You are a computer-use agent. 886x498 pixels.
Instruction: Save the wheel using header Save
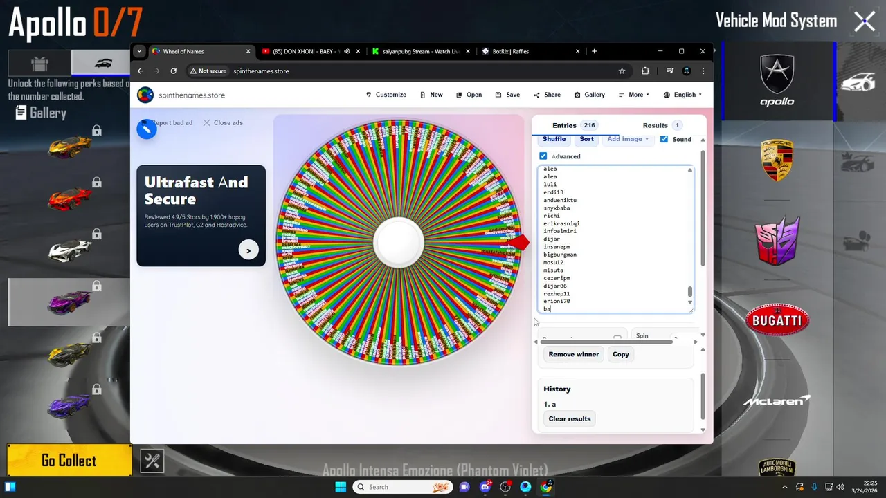click(x=507, y=95)
